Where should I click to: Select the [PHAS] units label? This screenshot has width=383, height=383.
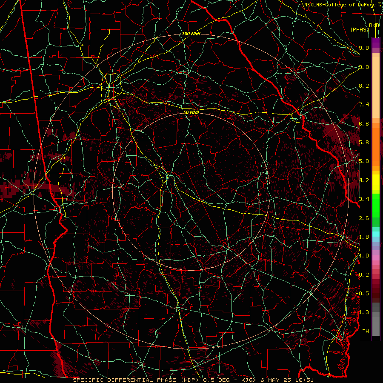pos(360,29)
